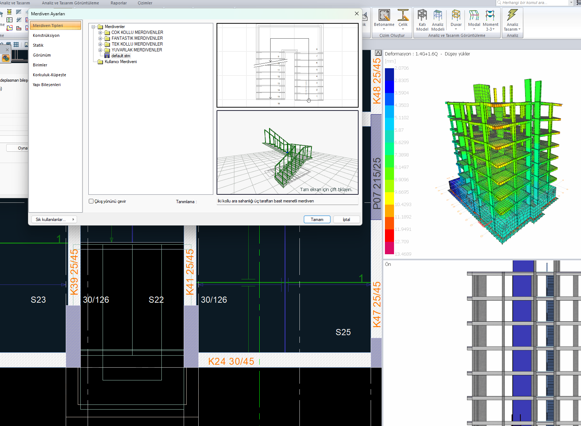Open the Birimler settings section

click(55, 65)
